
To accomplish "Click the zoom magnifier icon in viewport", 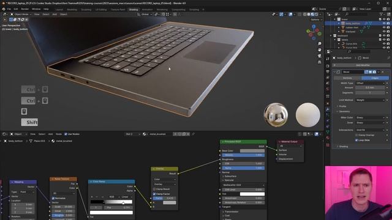I will pos(320,43).
